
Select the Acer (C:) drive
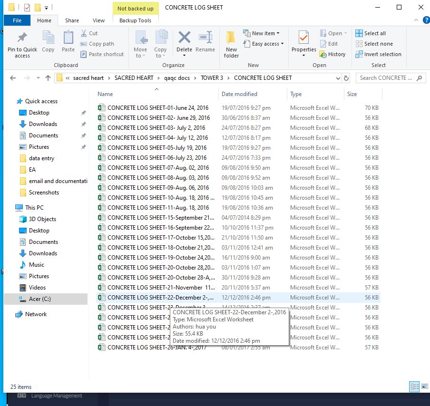click(x=40, y=299)
